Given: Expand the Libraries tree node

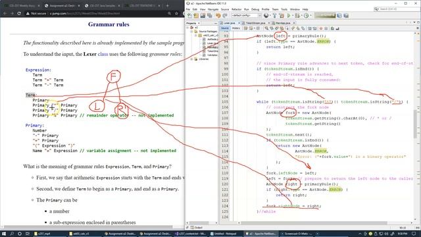Looking at the screenshot, I should coord(191,59).
